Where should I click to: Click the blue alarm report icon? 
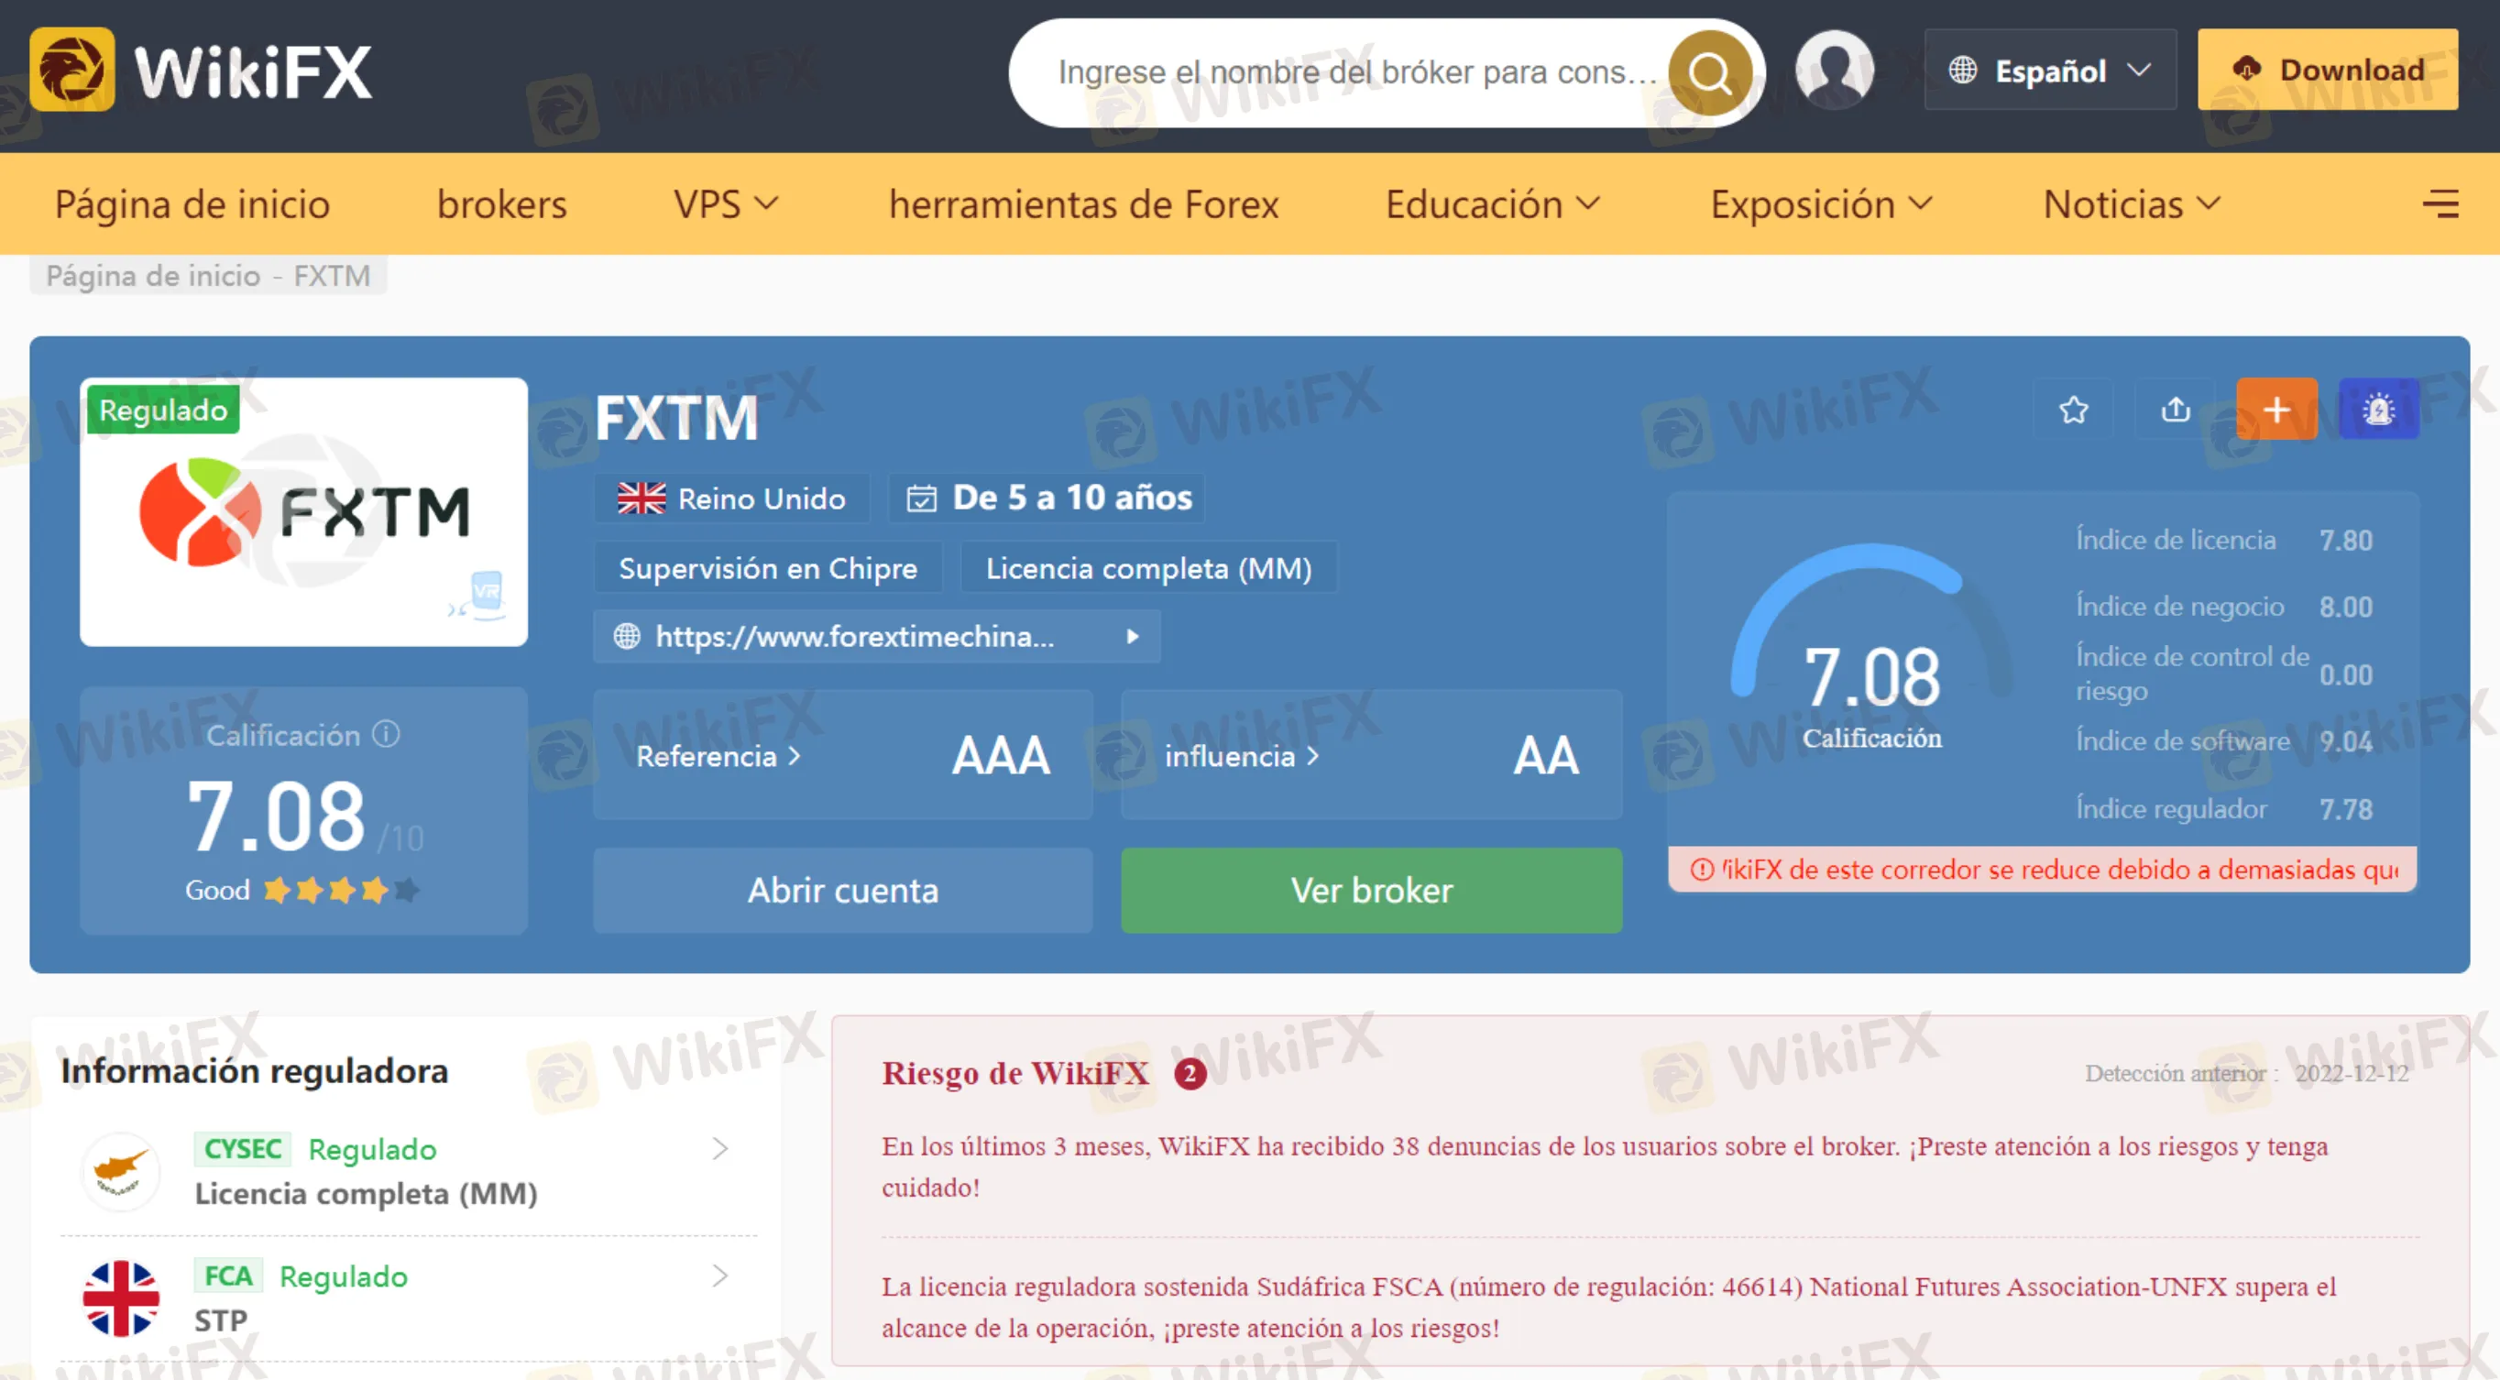2378,410
